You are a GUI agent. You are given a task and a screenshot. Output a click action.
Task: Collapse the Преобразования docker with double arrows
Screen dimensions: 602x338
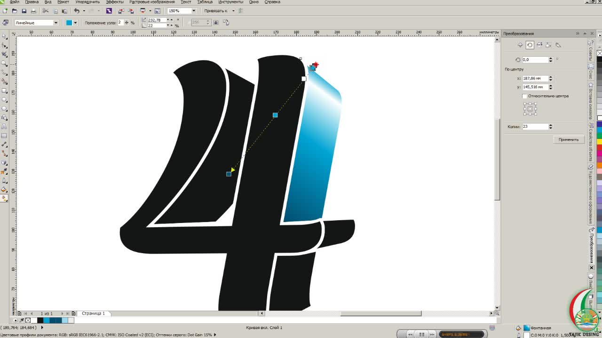pos(578,33)
